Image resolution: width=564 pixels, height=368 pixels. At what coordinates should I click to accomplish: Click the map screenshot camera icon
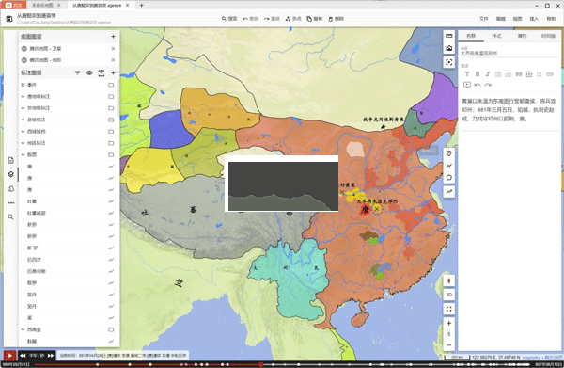[x=449, y=48]
